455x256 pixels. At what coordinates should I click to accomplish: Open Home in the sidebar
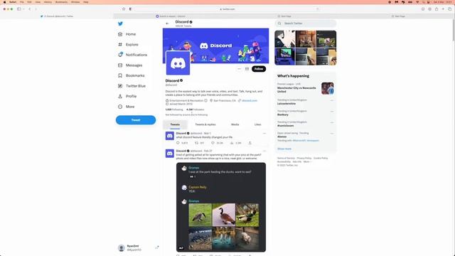(127, 34)
